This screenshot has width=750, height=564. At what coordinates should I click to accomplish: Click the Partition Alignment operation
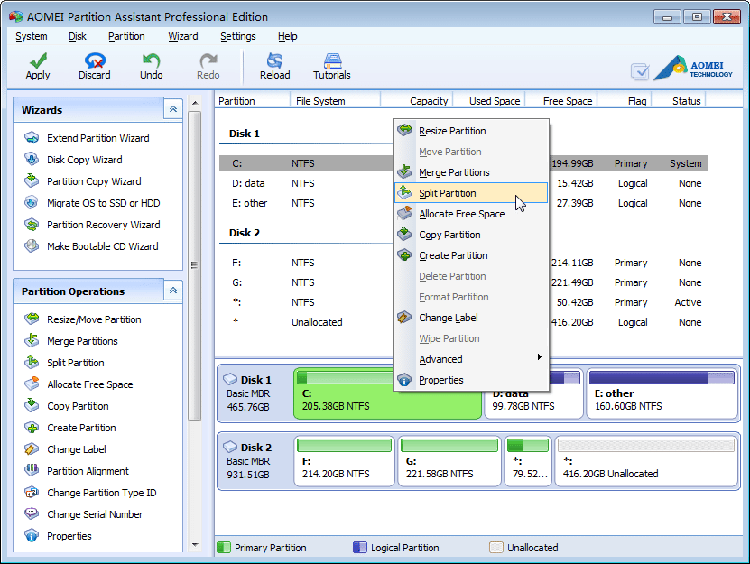click(x=88, y=471)
